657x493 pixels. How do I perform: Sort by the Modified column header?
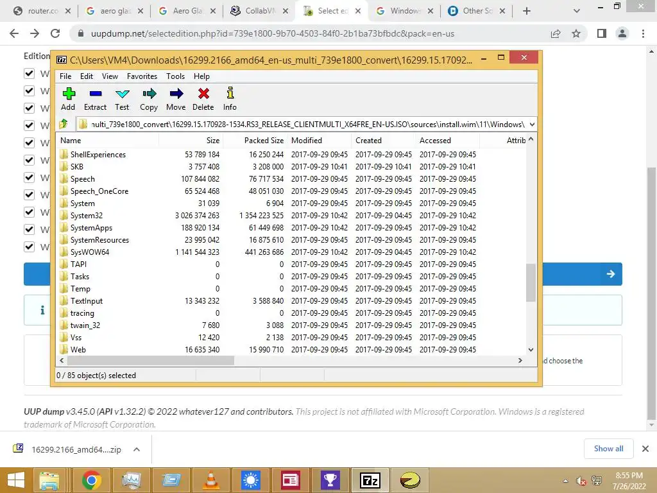(x=320, y=141)
